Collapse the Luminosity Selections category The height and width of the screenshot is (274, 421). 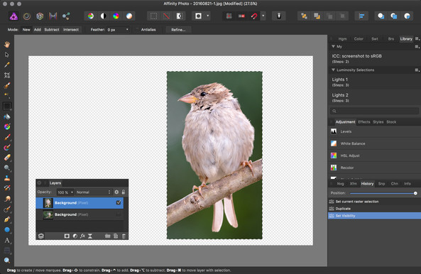coord(333,70)
